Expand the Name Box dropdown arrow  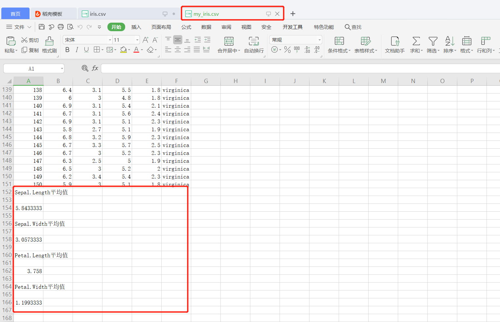(62, 69)
